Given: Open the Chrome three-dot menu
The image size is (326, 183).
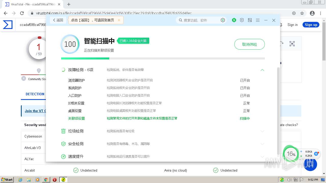Looking at the screenshot, I should coord(321,13).
